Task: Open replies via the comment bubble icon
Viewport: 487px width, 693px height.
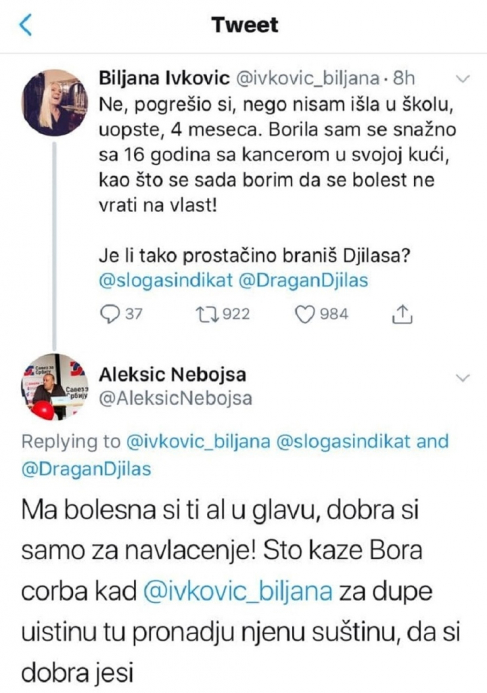Action: [108, 314]
